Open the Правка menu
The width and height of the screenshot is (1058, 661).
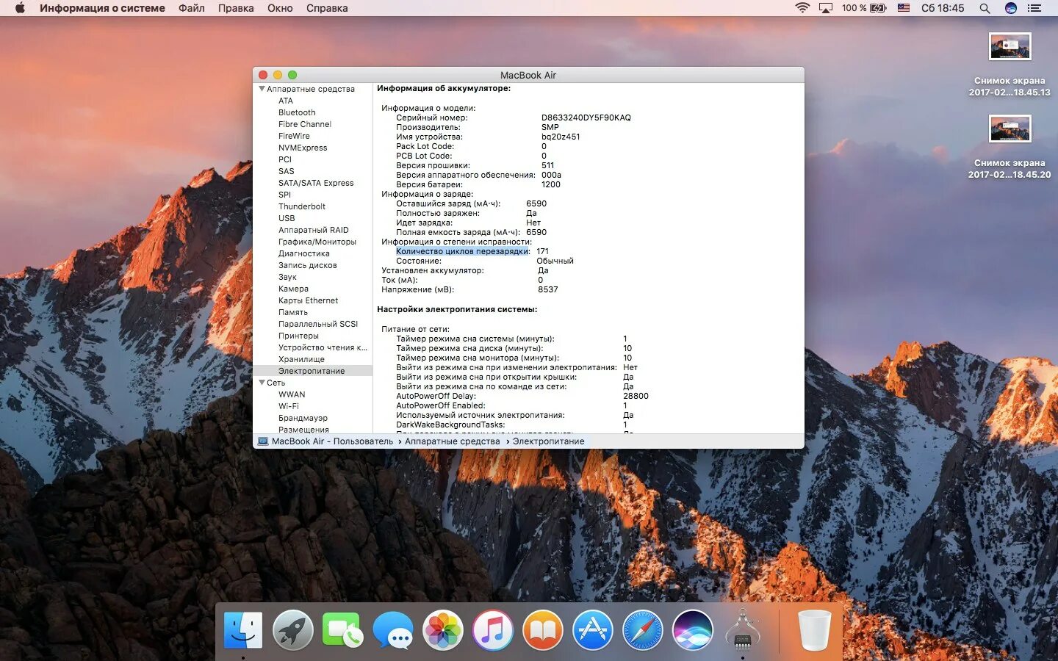236,8
